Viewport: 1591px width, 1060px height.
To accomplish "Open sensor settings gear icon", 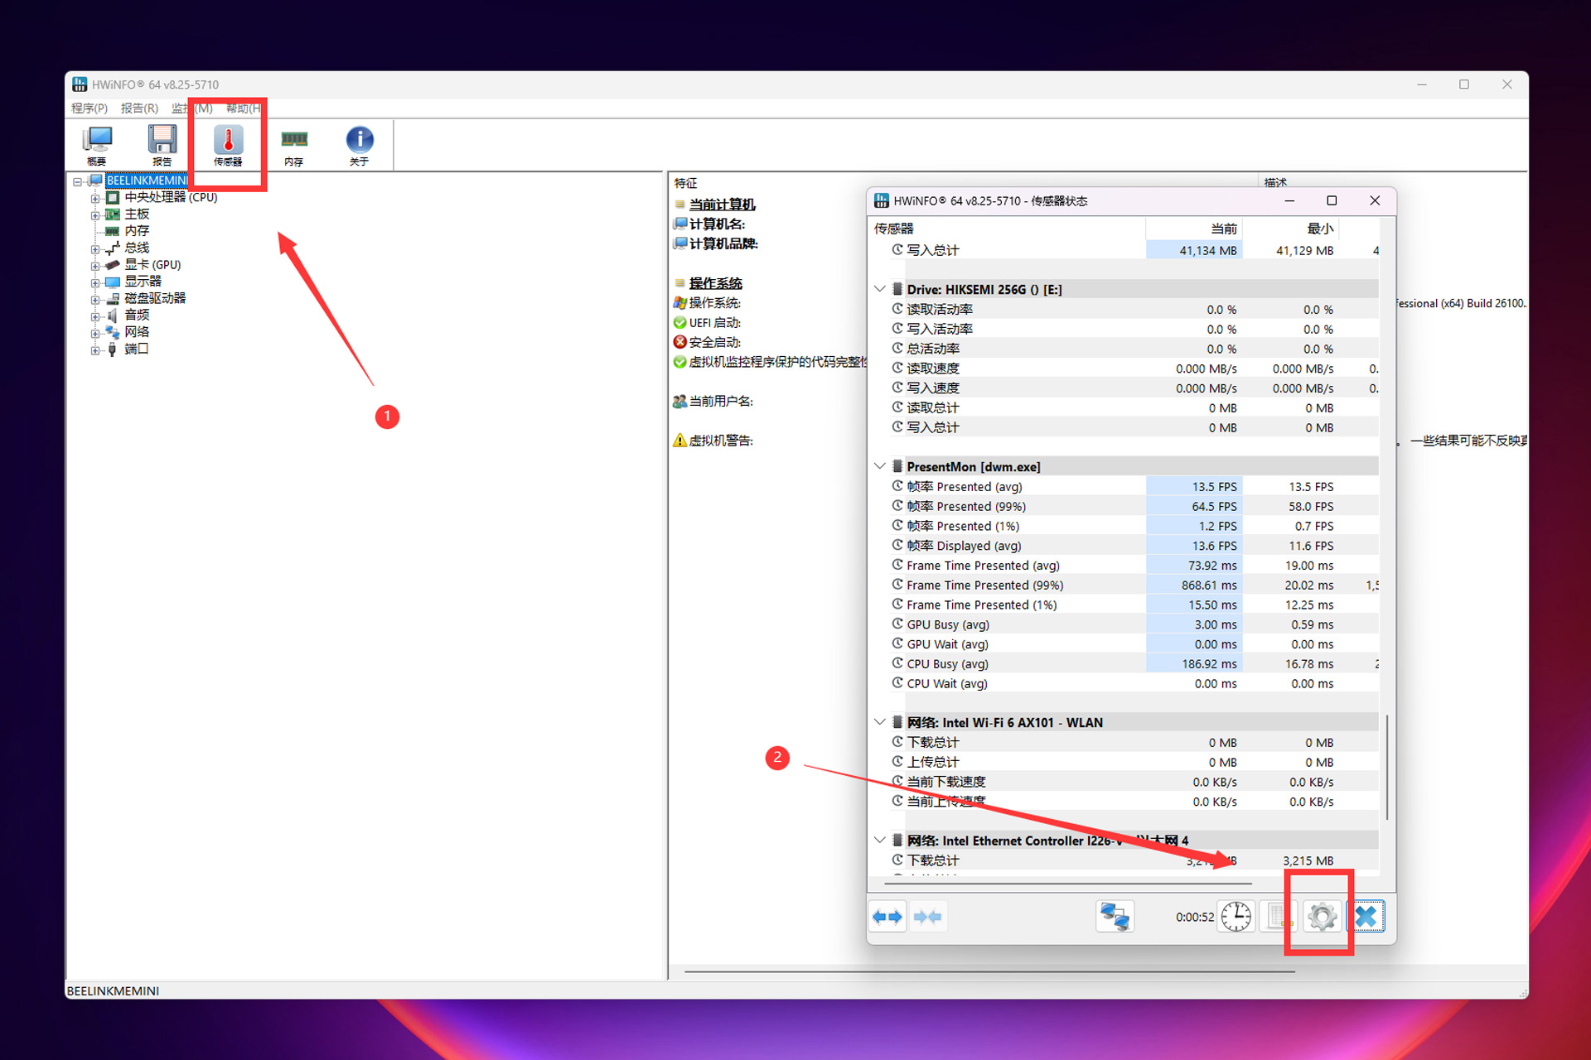I will (1322, 917).
